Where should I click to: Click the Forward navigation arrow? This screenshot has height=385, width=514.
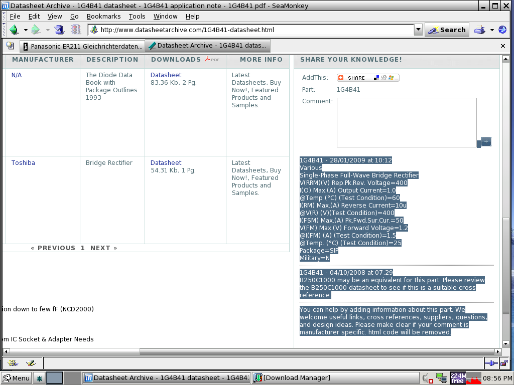coord(36,30)
